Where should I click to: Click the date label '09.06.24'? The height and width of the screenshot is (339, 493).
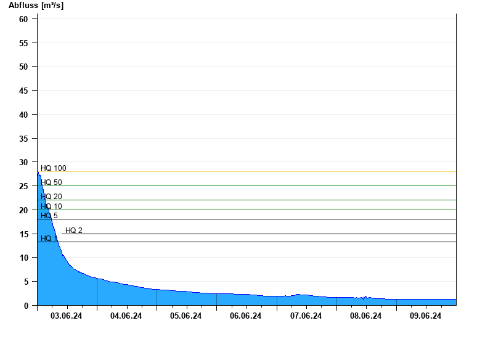coord(425,316)
